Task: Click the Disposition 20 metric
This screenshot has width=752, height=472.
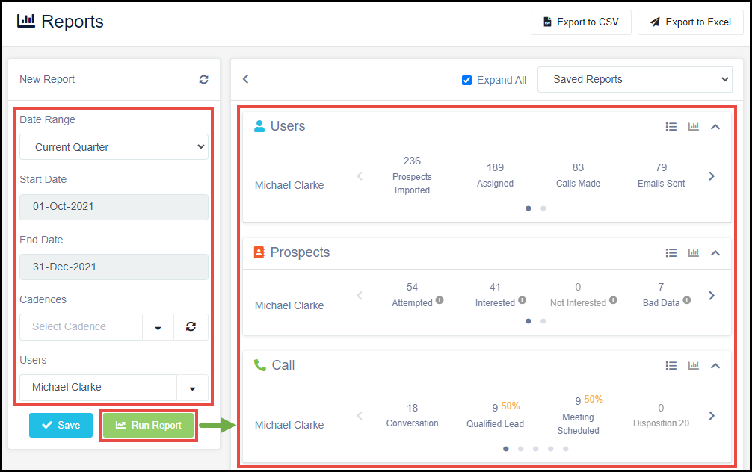Action: pyautogui.click(x=661, y=415)
